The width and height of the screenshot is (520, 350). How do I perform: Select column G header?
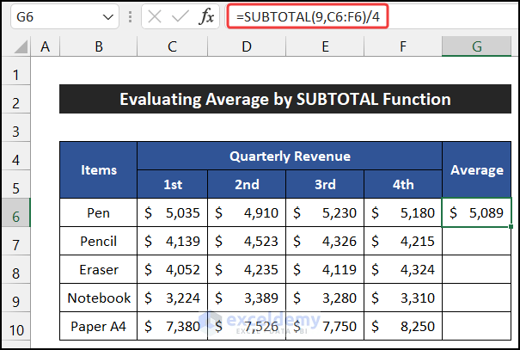476,46
